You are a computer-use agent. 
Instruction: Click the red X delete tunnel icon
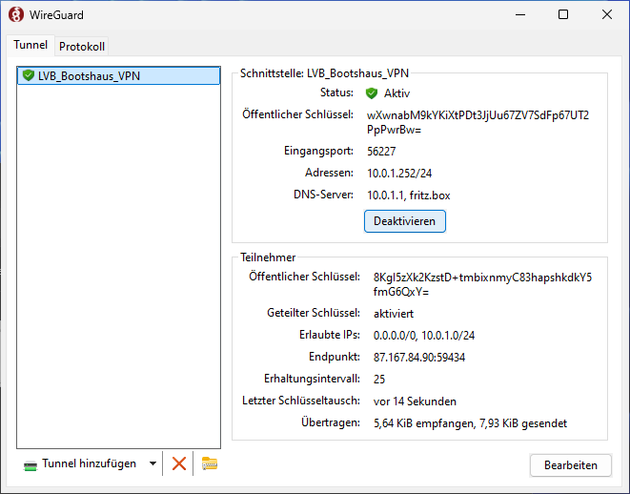(x=179, y=463)
